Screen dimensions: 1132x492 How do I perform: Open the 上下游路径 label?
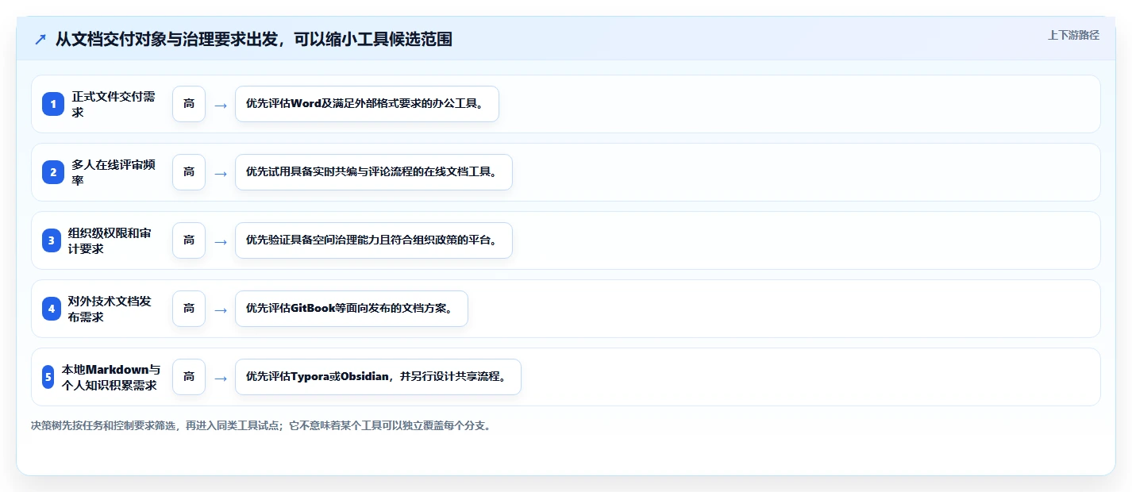(1073, 35)
